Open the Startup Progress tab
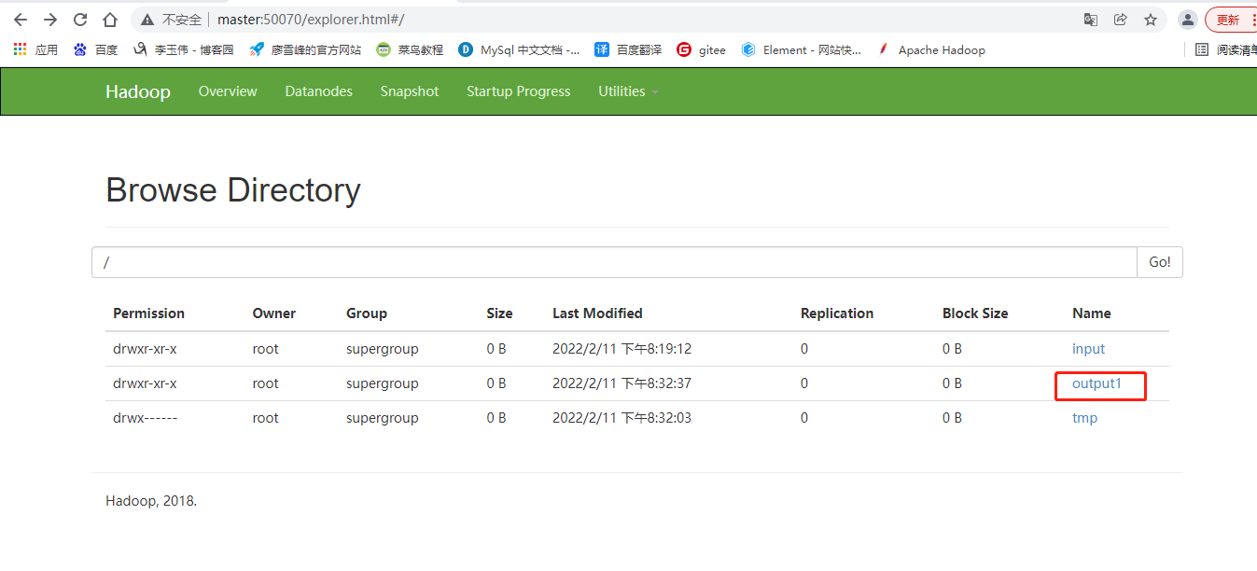This screenshot has width=1257, height=571. pos(519,91)
